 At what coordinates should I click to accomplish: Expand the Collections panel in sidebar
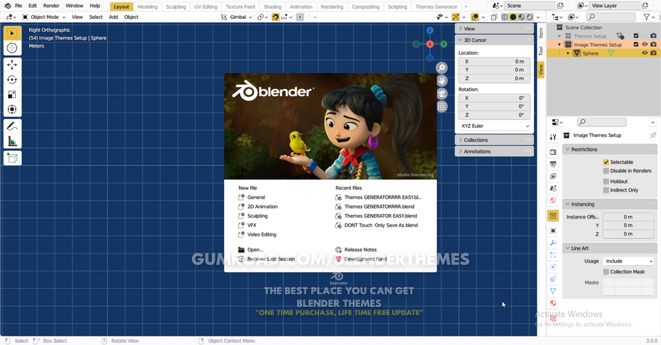[x=494, y=140]
